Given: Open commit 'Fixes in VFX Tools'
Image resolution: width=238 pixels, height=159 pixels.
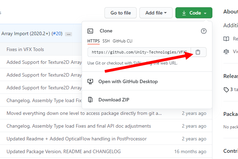Looking at the screenshot, I should 25,49.
